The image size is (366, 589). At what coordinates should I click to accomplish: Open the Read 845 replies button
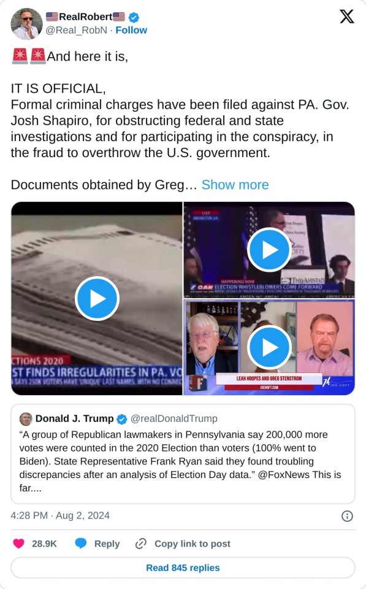pos(183,568)
